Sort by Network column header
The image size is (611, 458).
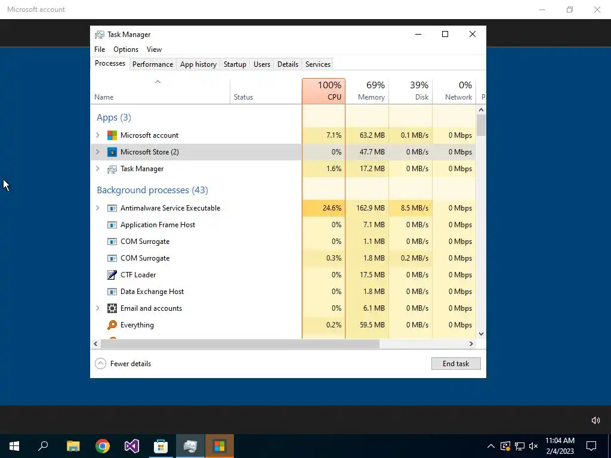coord(454,91)
